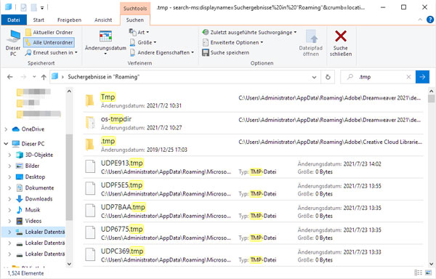Click Suche speichern floppy disk icon
Viewport: 436px width, 279px height.
206,52
